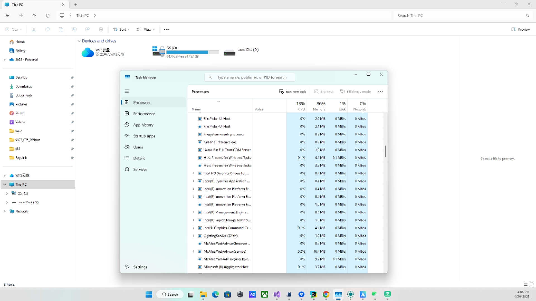
Task: Open Microsoft Edge from taskbar
Action: tap(215, 294)
